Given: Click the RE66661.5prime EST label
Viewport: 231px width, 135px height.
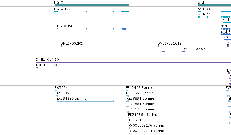Looking at the screenshot, I should coord(140,93).
